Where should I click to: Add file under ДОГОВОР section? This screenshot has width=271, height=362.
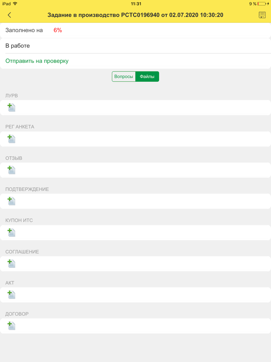click(x=11, y=326)
